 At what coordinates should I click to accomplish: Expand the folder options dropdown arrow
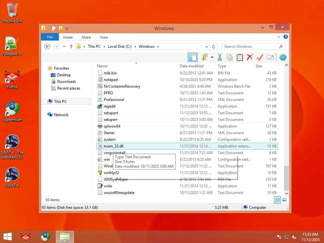click(x=212, y=57)
